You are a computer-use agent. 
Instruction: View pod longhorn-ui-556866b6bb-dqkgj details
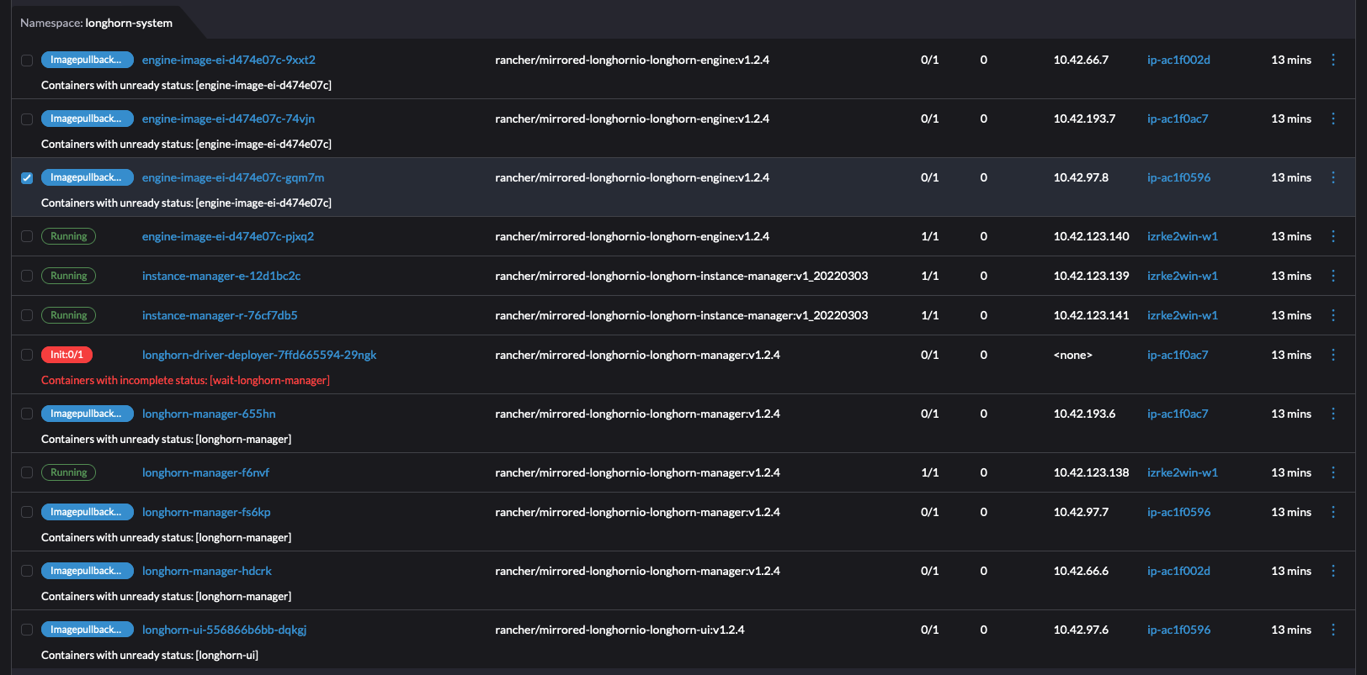(224, 630)
